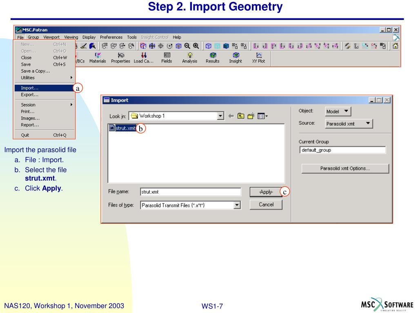Screen dimensions: 418x313
Task: Click the back arrow in Import dialog
Action: [231, 116]
